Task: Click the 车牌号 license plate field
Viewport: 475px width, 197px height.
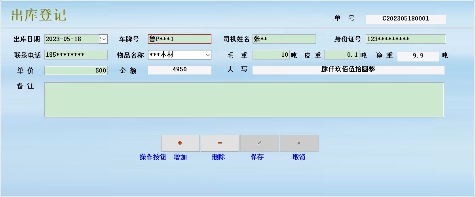Action: [x=180, y=39]
